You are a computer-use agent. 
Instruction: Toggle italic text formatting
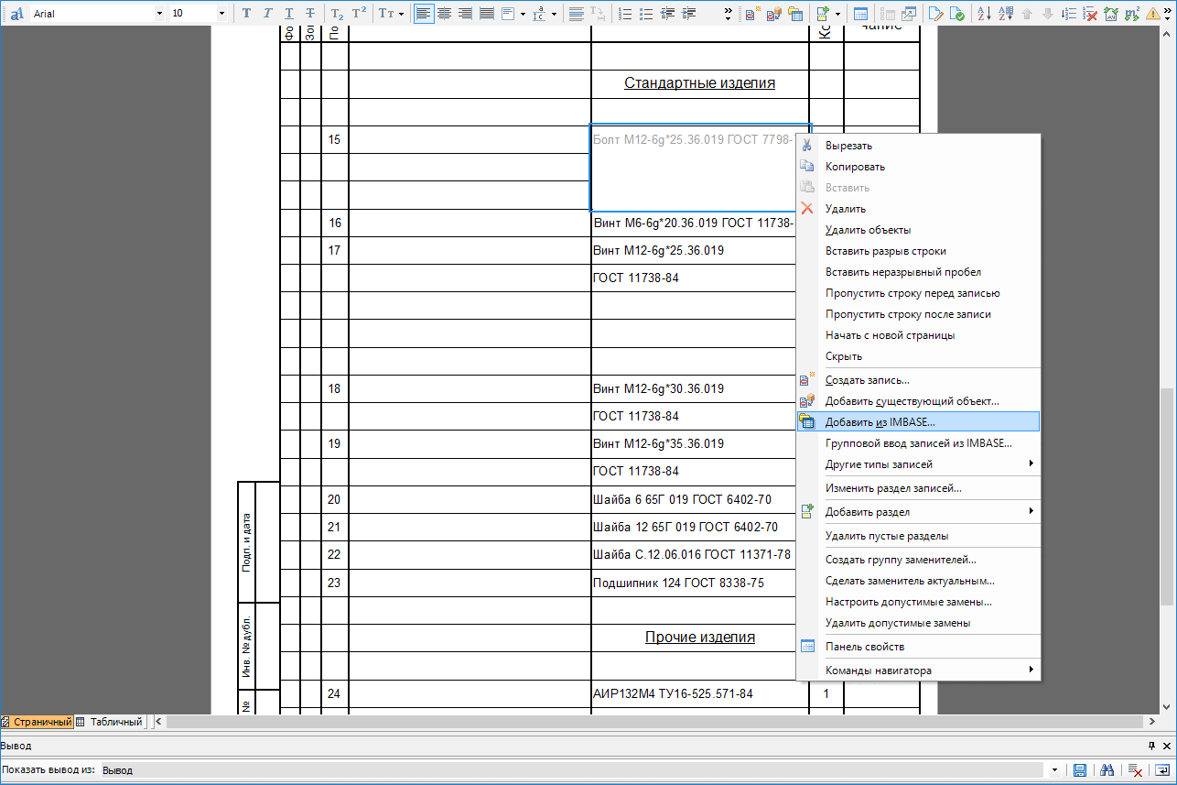(x=268, y=14)
